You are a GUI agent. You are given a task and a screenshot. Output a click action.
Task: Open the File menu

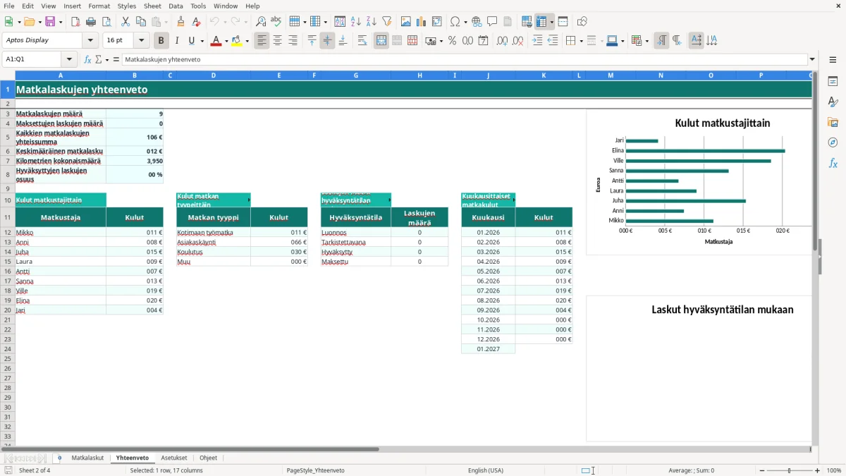tap(8, 6)
